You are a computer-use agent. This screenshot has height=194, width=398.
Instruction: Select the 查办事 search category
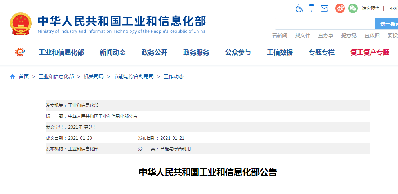tap(326, 35)
